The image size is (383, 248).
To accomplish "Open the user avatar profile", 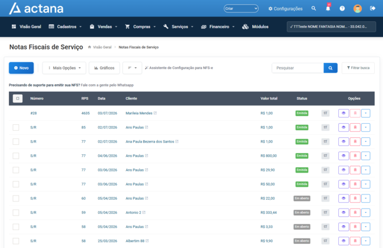I will coord(357,9).
